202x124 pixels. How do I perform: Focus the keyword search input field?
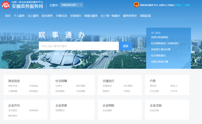[x=79, y=46]
